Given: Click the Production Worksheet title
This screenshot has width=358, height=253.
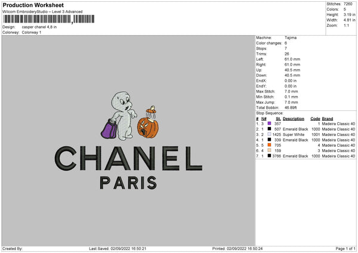Looking at the screenshot, I should click(x=33, y=5).
